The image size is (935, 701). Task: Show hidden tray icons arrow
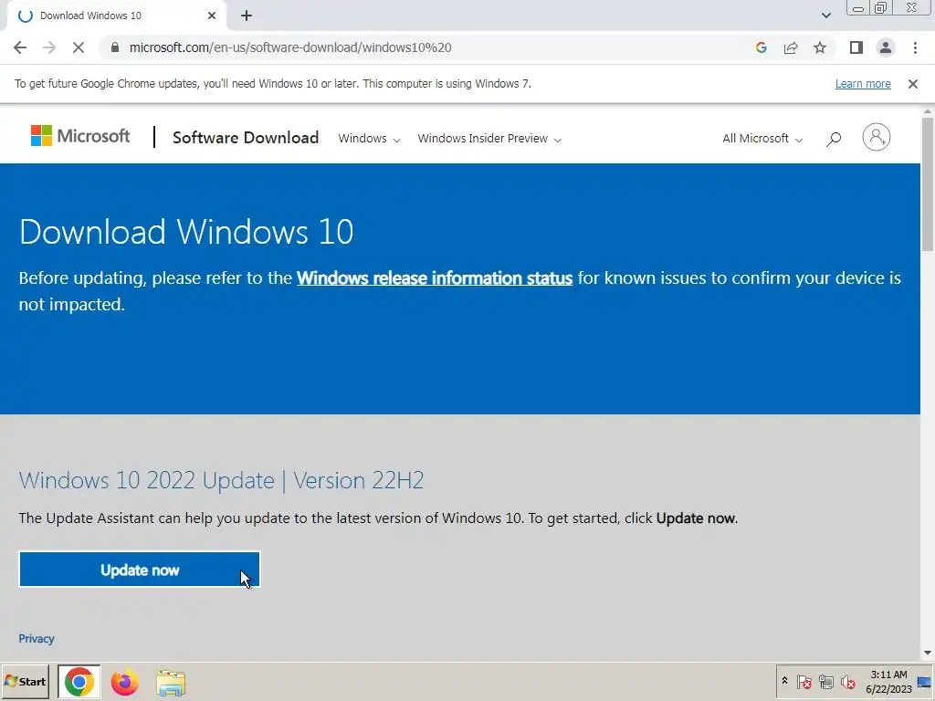(x=784, y=681)
